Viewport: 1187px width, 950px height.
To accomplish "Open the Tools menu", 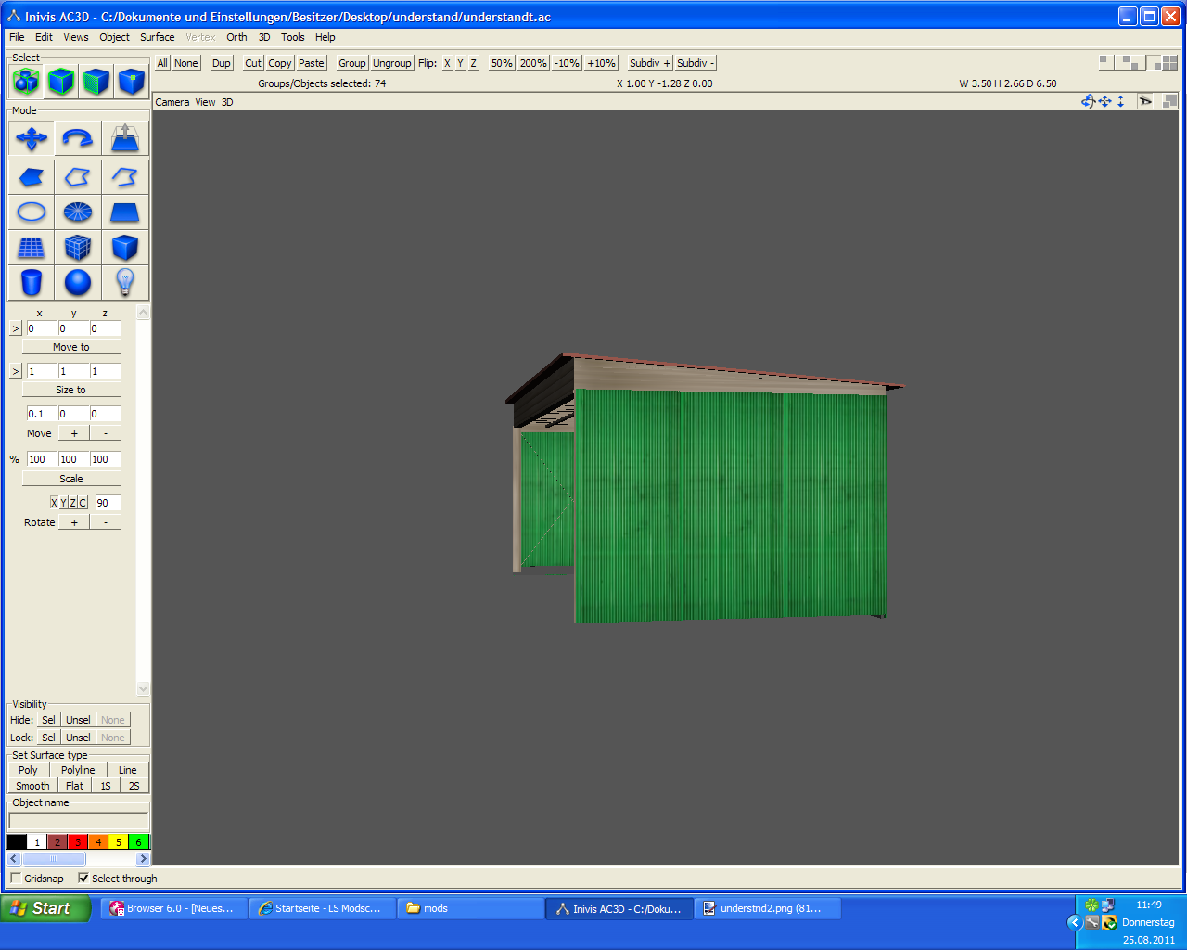I will [x=292, y=37].
